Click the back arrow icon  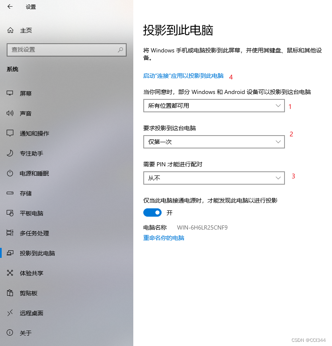coord(10,7)
